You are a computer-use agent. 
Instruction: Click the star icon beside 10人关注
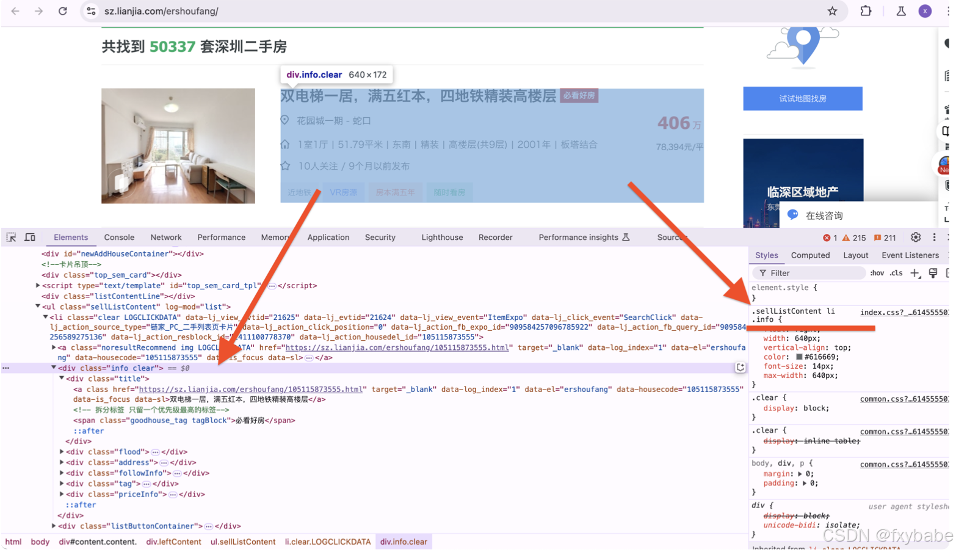[x=285, y=165]
